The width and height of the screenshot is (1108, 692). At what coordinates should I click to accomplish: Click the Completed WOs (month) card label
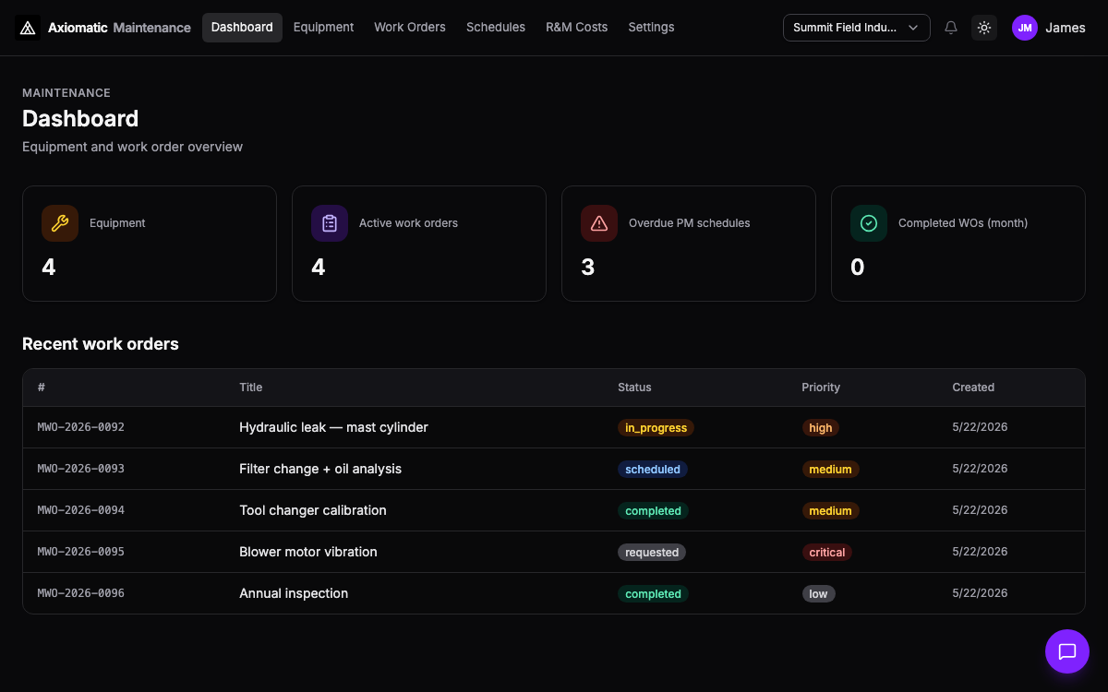click(x=963, y=223)
